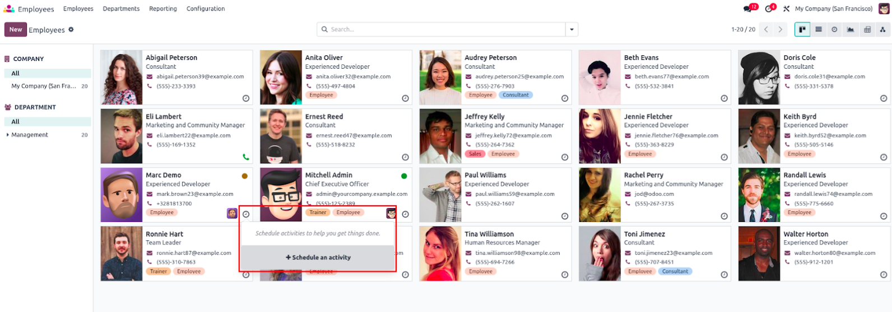
Task: Click the gear icon beside Employees title
Action: tap(71, 30)
